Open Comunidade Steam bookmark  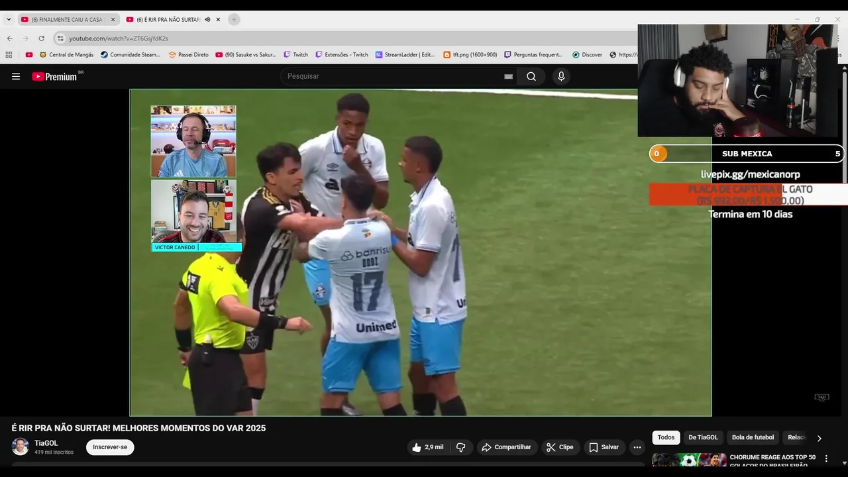(131, 55)
